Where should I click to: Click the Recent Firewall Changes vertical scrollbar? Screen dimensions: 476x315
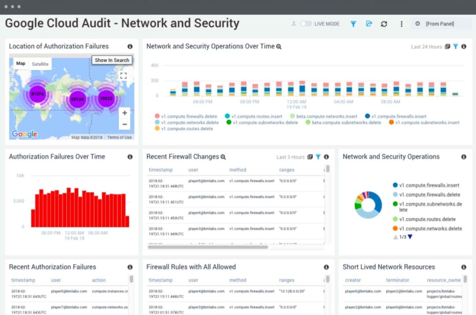point(328,169)
